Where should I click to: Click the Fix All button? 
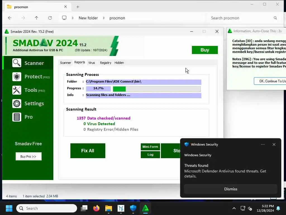pos(88,151)
